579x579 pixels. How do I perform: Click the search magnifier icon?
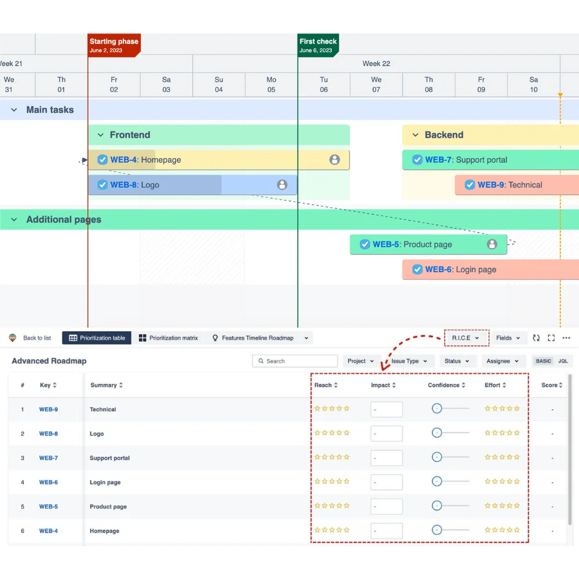(x=261, y=361)
